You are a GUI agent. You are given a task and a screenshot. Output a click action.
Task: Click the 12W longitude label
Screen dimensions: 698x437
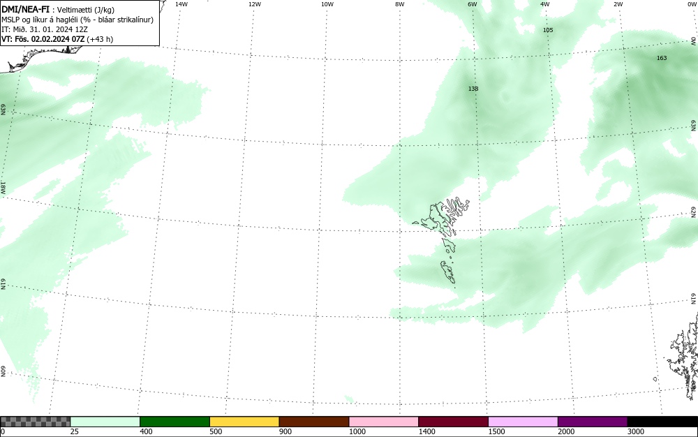[254, 4]
